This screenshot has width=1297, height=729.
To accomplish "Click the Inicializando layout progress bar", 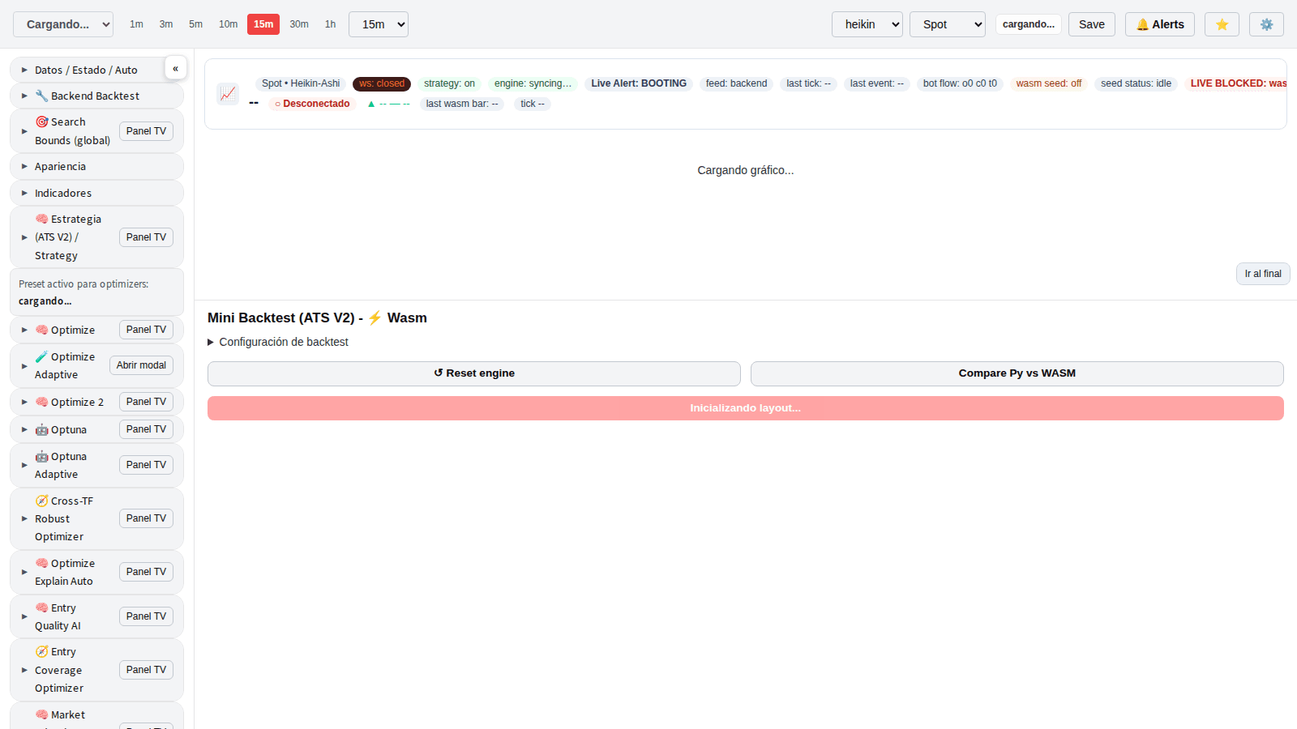I will pos(745,408).
